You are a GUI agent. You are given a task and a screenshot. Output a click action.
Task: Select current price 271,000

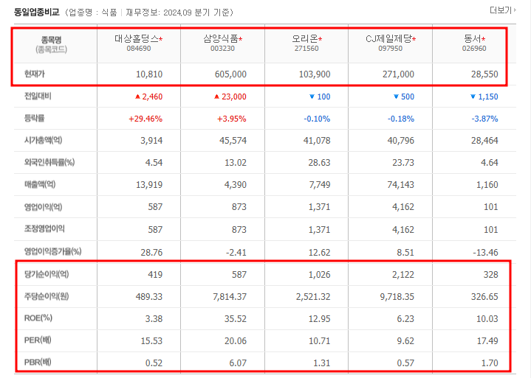[x=398, y=74]
